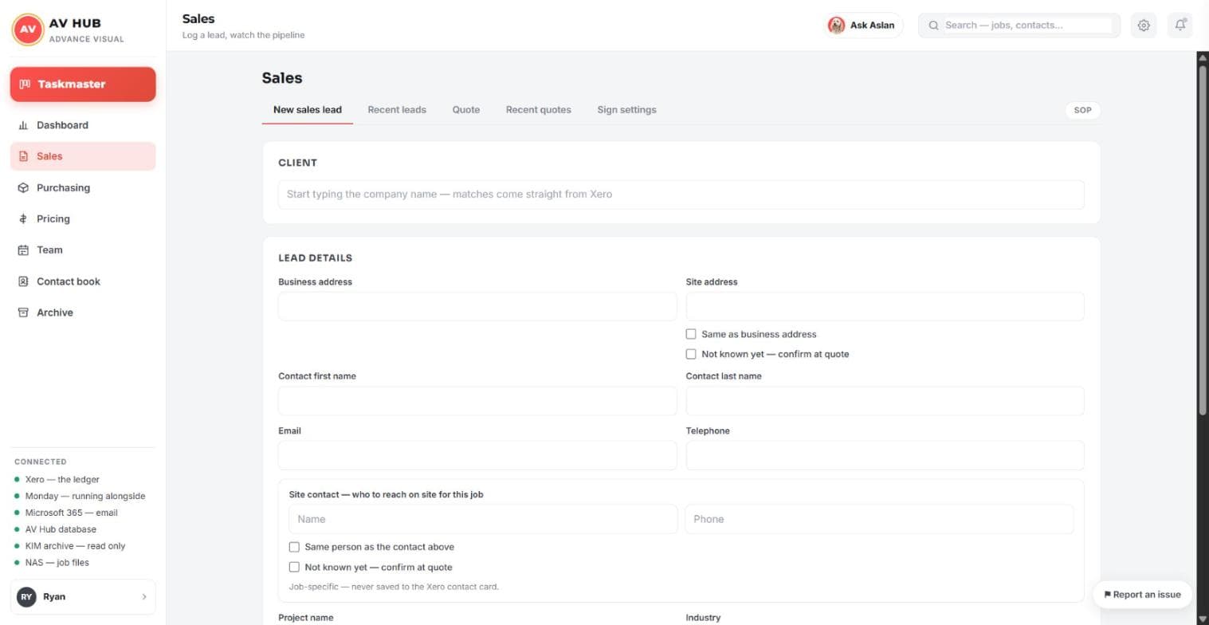Click the Ask Aslan avatar icon

pos(836,26)
